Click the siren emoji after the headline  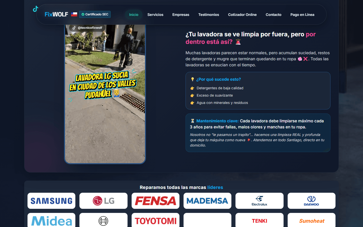click(238, 42)
